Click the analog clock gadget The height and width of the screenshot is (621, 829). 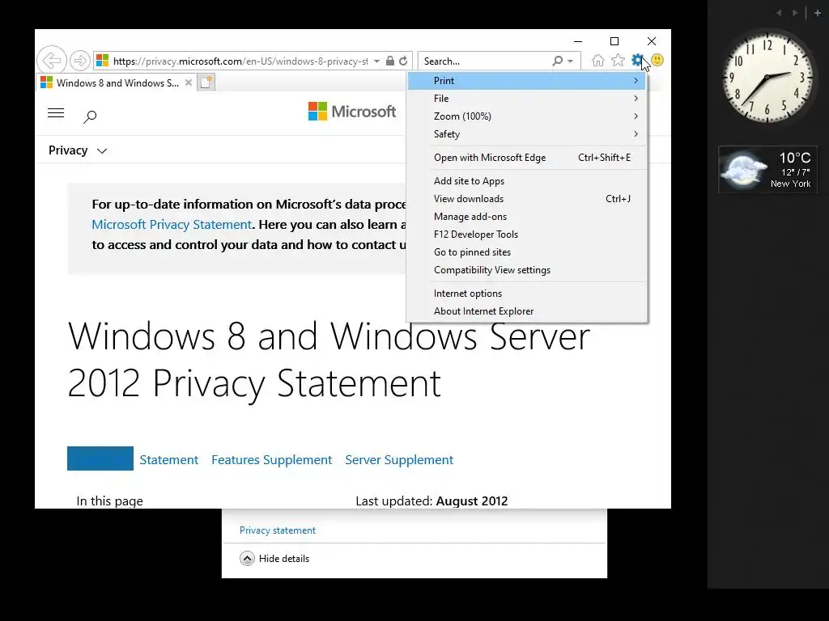767,77
